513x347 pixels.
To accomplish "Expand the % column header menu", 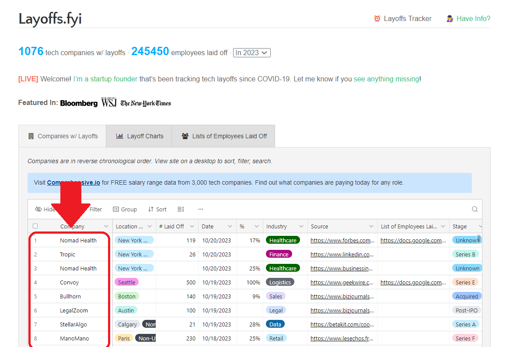I will pyautogui.click(x=257, y=226).
